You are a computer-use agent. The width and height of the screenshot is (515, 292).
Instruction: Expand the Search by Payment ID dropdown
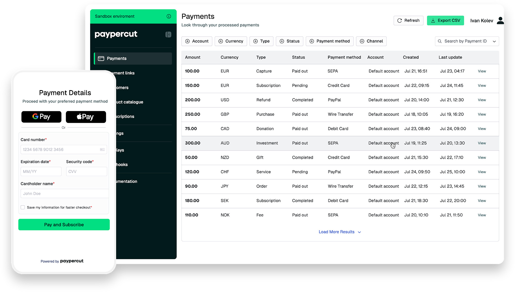(x=494, y=41)
